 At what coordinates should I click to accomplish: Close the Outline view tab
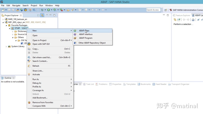pos(14,78)
